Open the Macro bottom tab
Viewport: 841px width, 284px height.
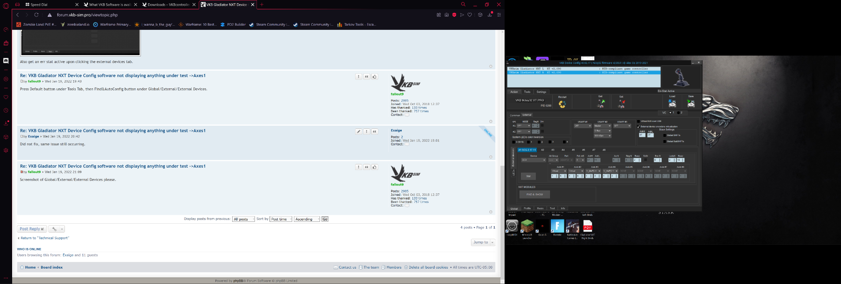pyautogui.click(x=540, y=208)
